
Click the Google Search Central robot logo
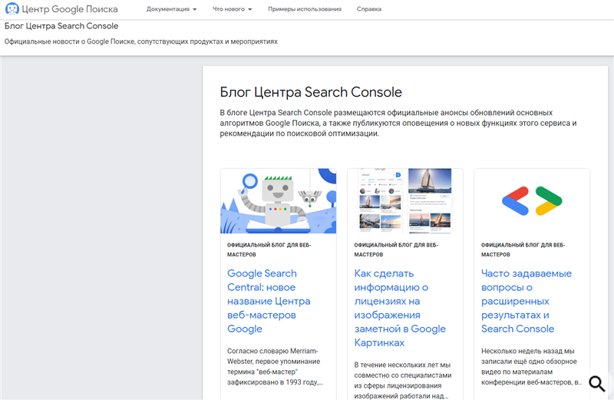click(13, 9)
